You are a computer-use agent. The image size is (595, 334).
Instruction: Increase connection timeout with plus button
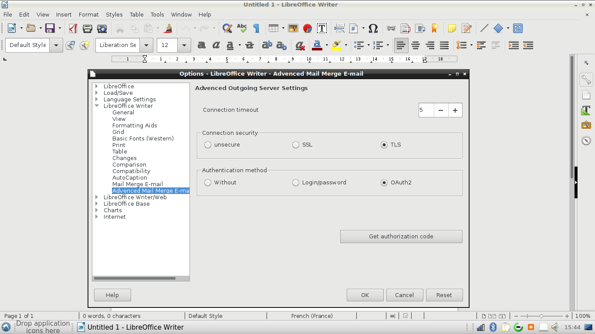(x=455, y=110)
